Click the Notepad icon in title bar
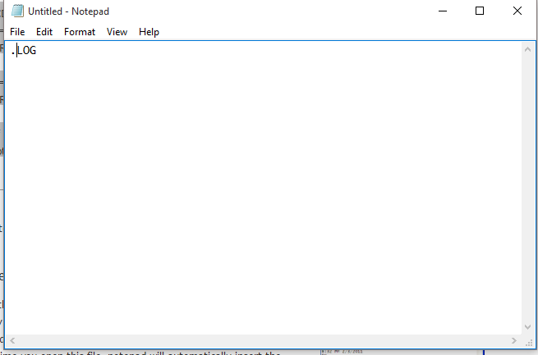 [17, 11]
